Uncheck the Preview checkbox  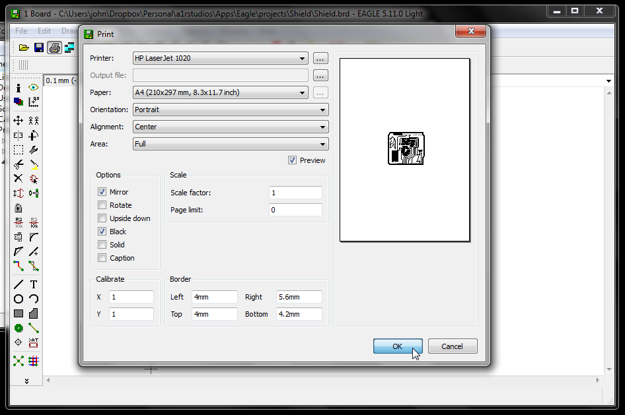[292, 160]
